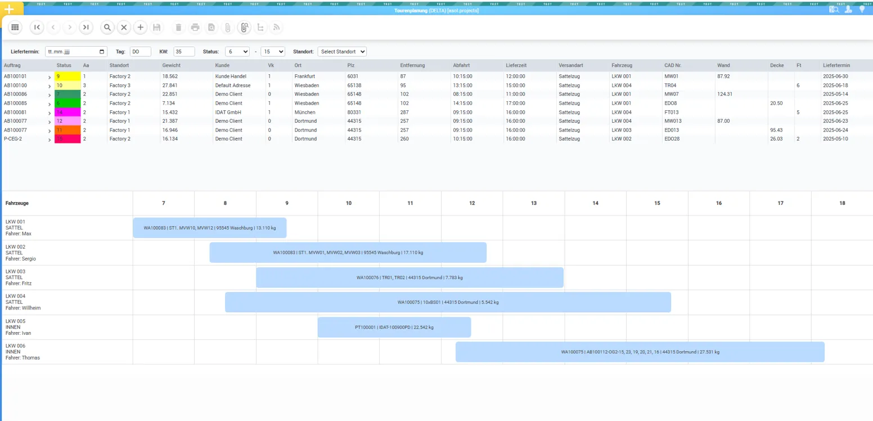The width and height of the screenshot is (873, 421).
Task: Sort by the Auftrag column header
Action: [12, 65]
